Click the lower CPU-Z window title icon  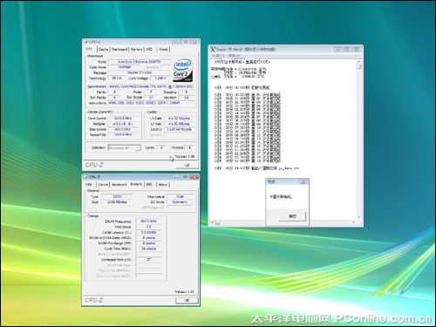[86, 177]
